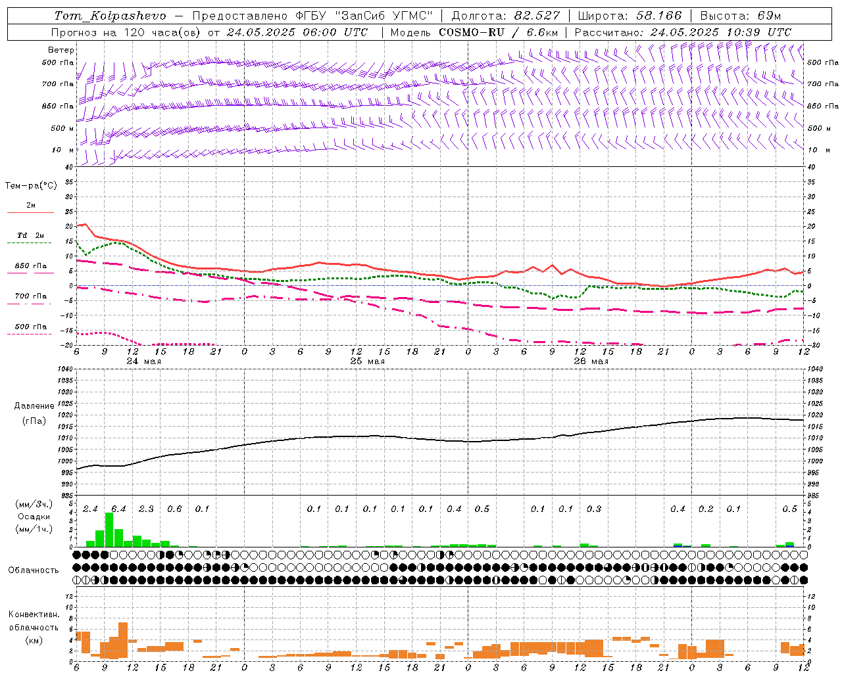Click the tallest green precipitation bar
The width and height of the screenshot is (842, 673).
[109, 530]
